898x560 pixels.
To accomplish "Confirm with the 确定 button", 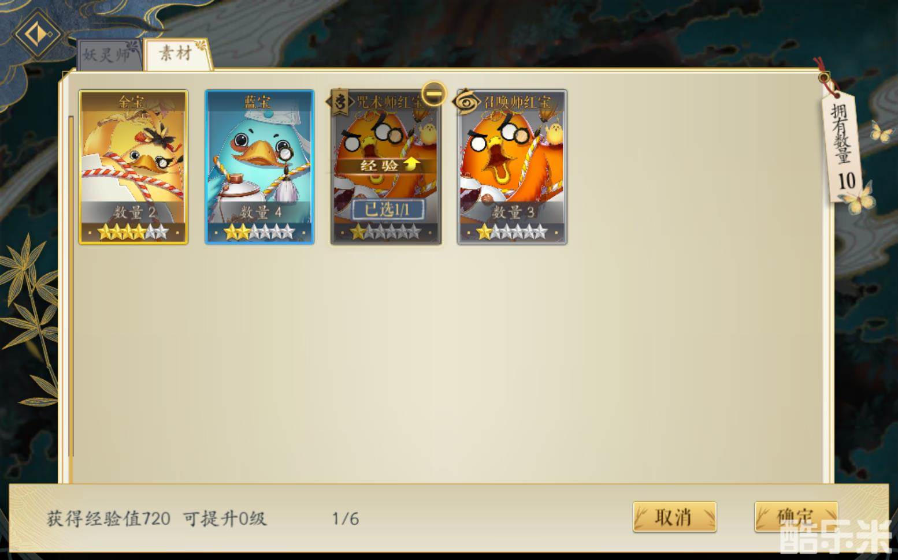I will click(x=796, y=517).
